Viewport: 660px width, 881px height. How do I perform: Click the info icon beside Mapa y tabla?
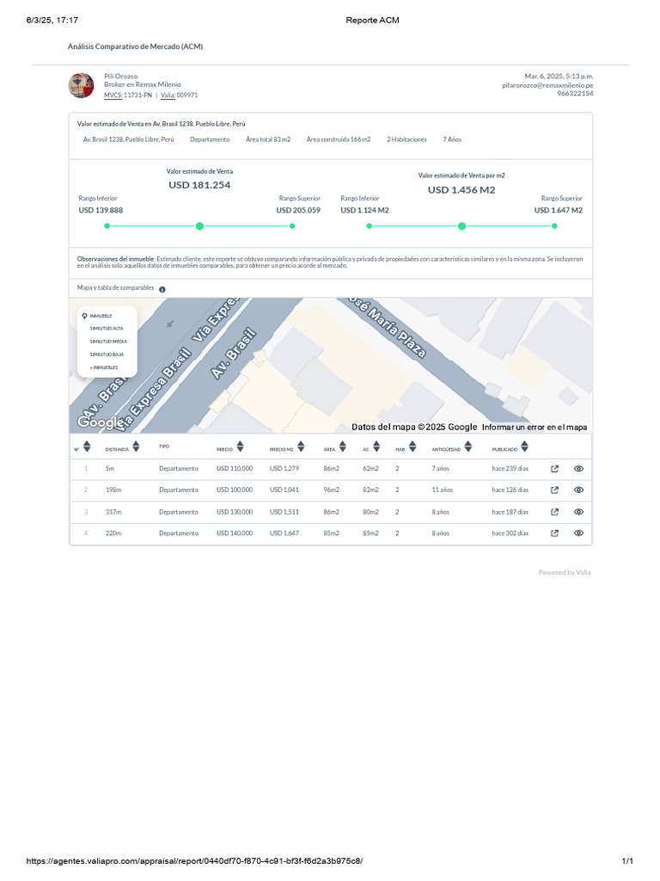click(162, 290)
